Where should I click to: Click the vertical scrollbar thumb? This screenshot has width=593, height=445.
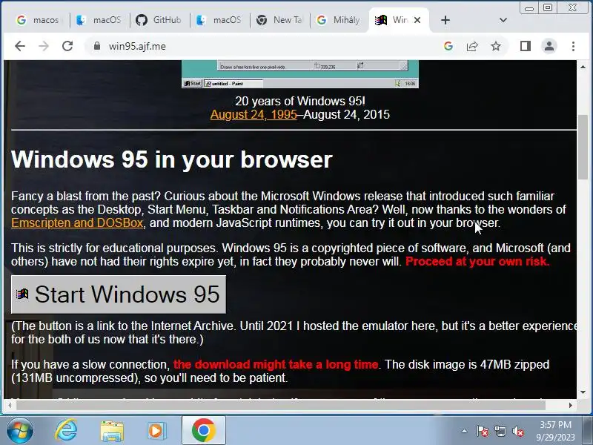[583, 147]
